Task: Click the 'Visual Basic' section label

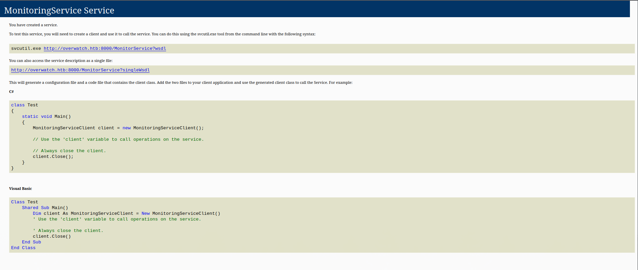Action: 21,189
